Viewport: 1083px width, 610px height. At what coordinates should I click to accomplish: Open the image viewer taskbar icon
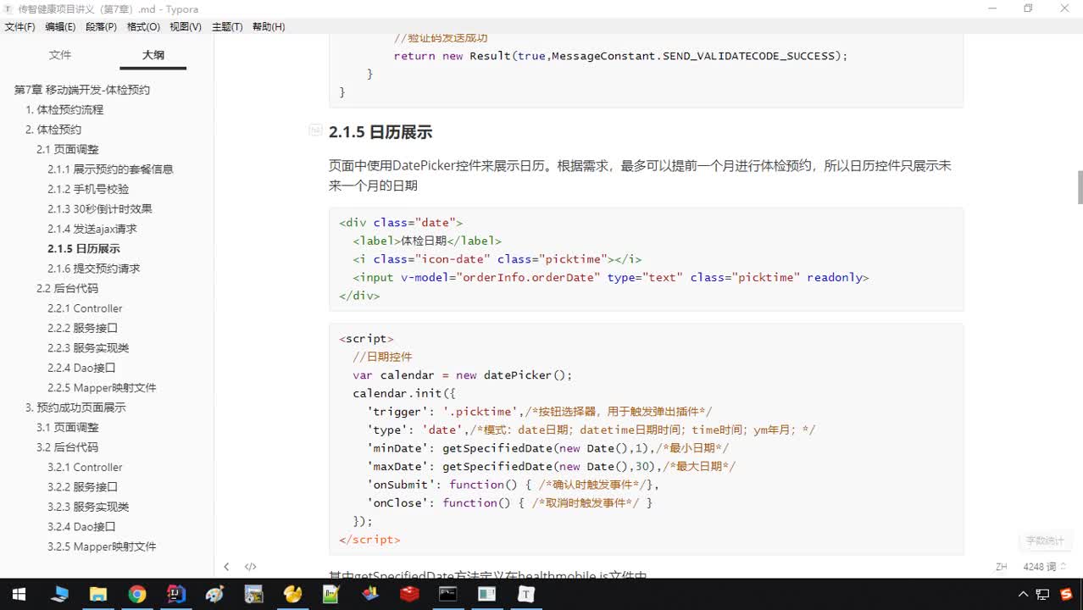click(253, 594)
